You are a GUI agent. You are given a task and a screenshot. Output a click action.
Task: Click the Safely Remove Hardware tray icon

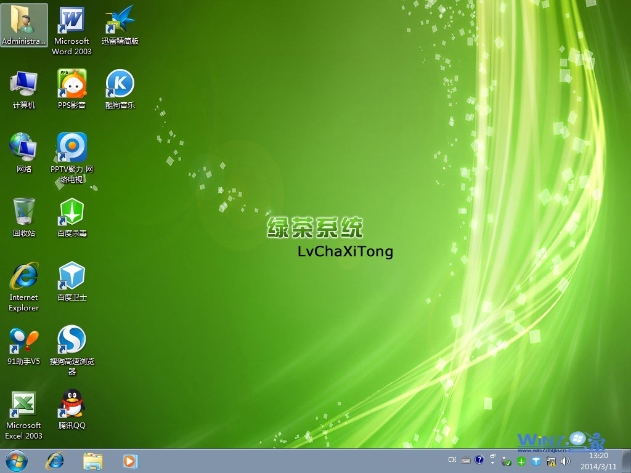[507, 461]
